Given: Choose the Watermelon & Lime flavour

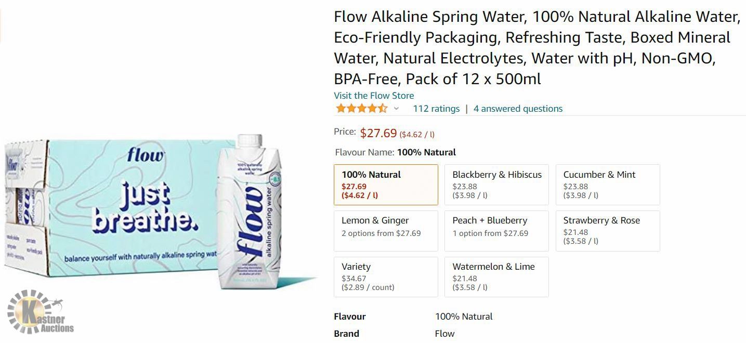Looking at the screenshot, I should pos(496,276).
